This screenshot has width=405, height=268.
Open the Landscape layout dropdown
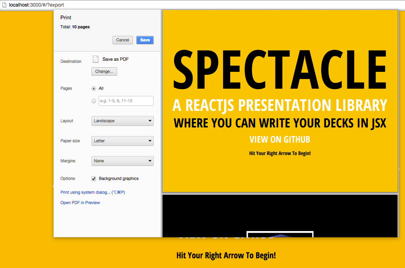pyautogui.click(x=123, y=121)
